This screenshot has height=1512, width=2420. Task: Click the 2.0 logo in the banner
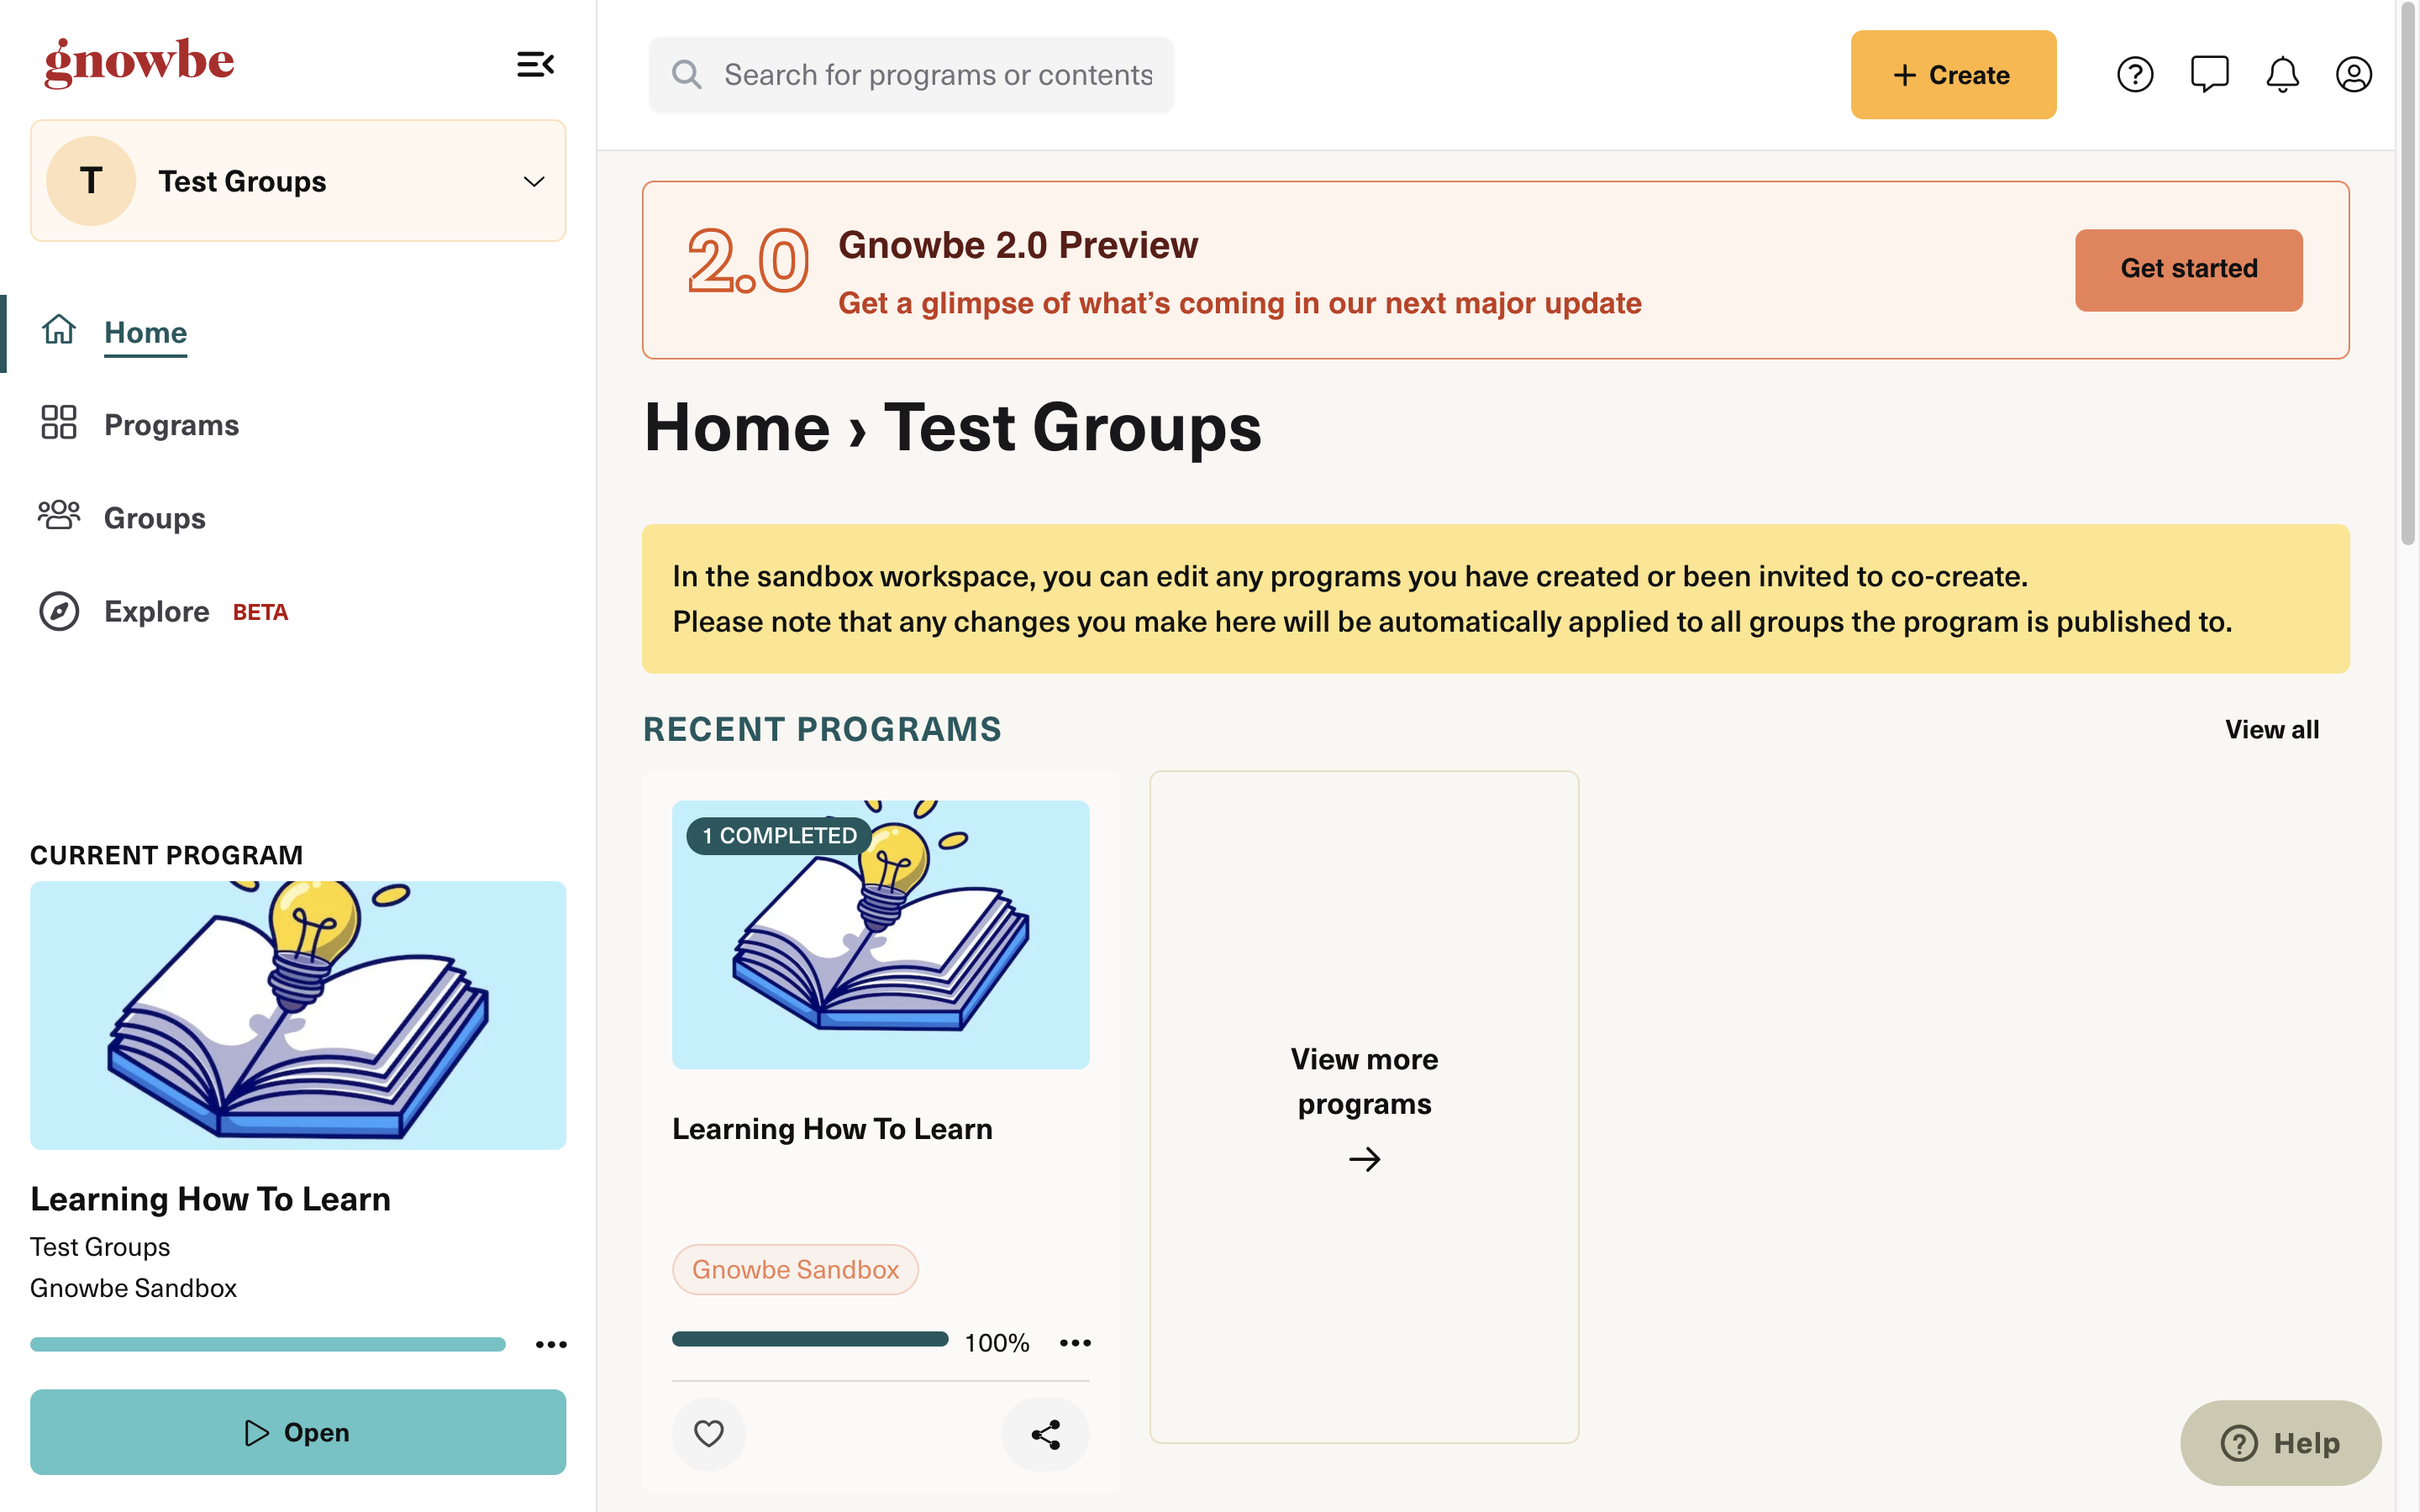point(747,261)
